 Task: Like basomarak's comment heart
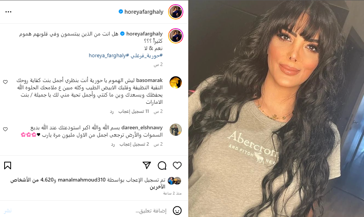tap(5, 82)
